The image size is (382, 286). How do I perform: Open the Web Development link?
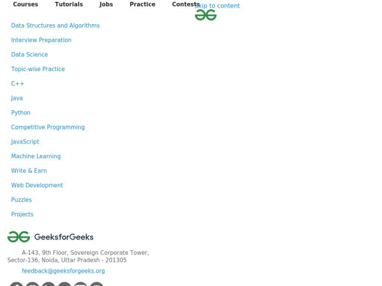click(37, 186)
